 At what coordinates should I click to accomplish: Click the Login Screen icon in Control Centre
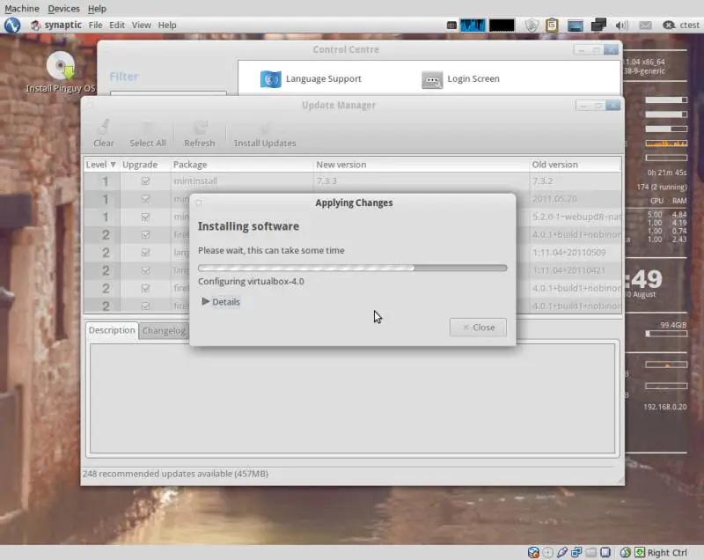click(432, 80)
